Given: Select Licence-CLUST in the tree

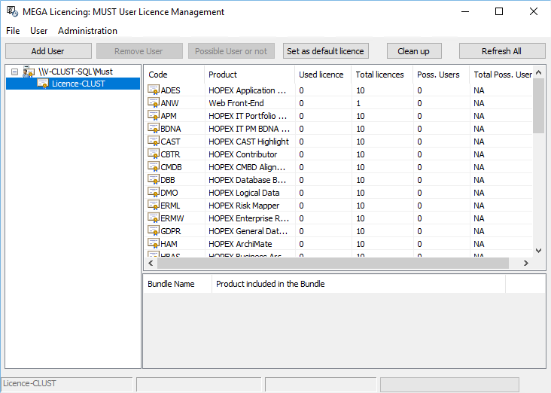Looking at the screenshot, I should click(x=78, y=84).
